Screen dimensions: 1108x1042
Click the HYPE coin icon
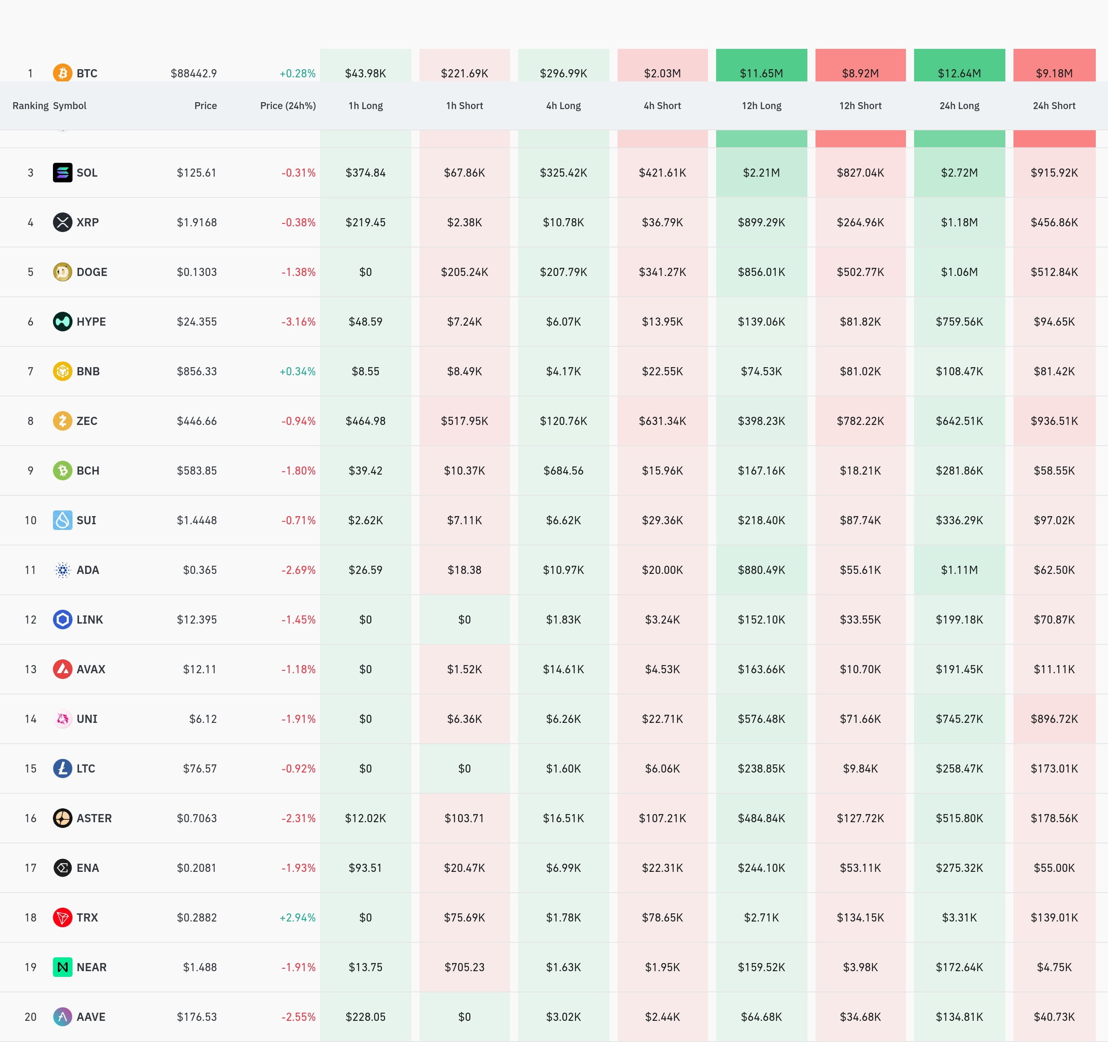[62, 321]
